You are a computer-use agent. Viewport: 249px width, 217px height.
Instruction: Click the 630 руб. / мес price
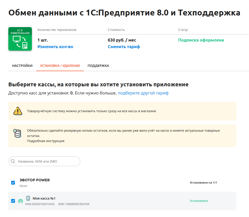[122, 40]
